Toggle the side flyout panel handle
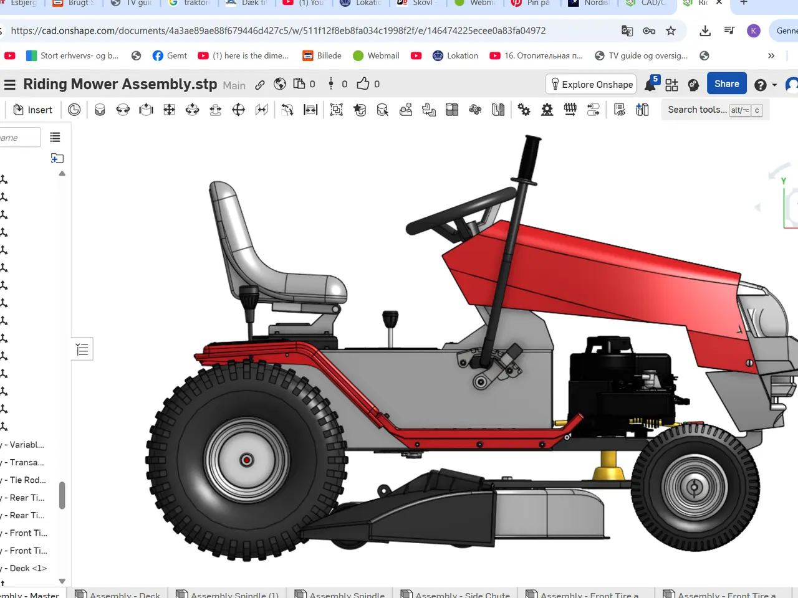This screenshot has height=598, width=798. (x=82, y=349)
